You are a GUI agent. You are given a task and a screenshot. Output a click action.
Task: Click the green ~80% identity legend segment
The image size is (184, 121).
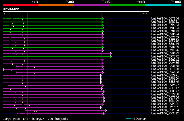coord(128,5)
